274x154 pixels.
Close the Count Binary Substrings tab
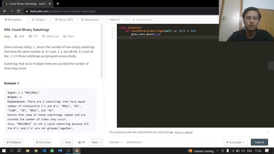point(50,4)
